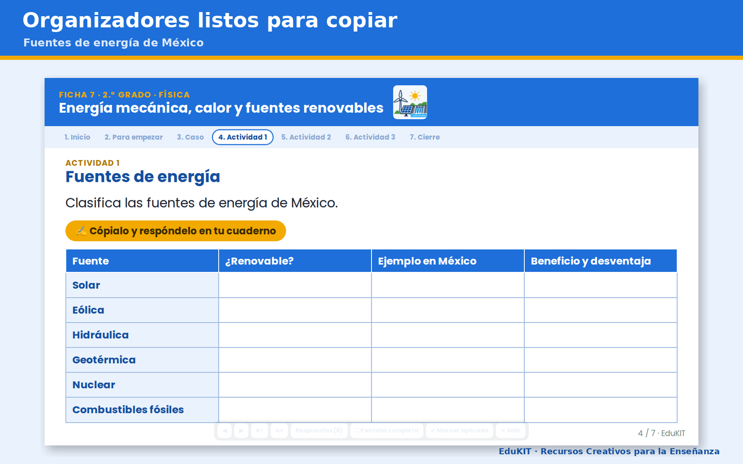The image size is (743, 464).
Task: Click the Beneficio y desventaja cell for Nuclear
Action: coord(600,385)
